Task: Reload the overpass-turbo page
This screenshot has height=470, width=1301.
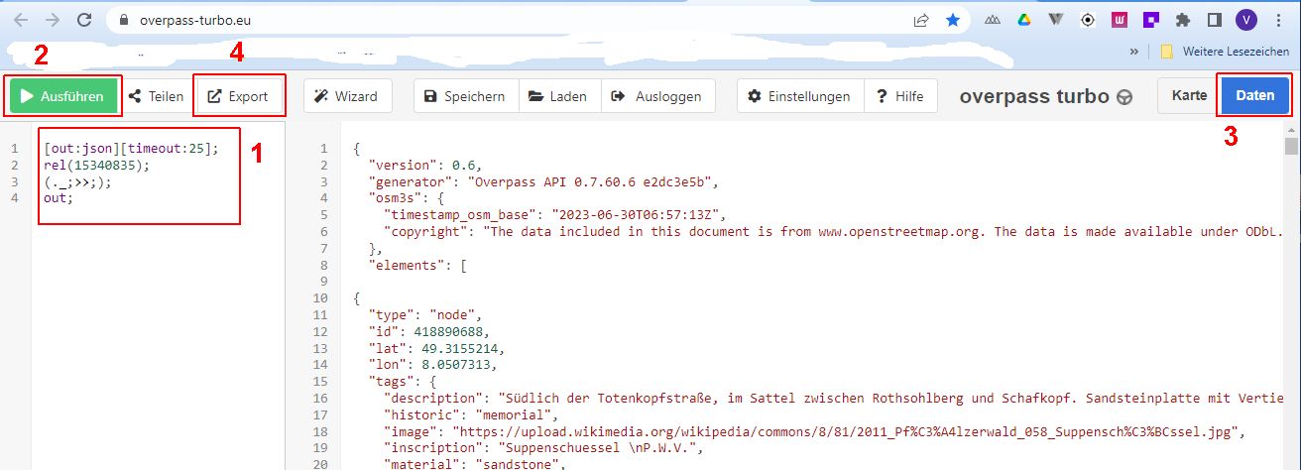Action: coord(84,20)
